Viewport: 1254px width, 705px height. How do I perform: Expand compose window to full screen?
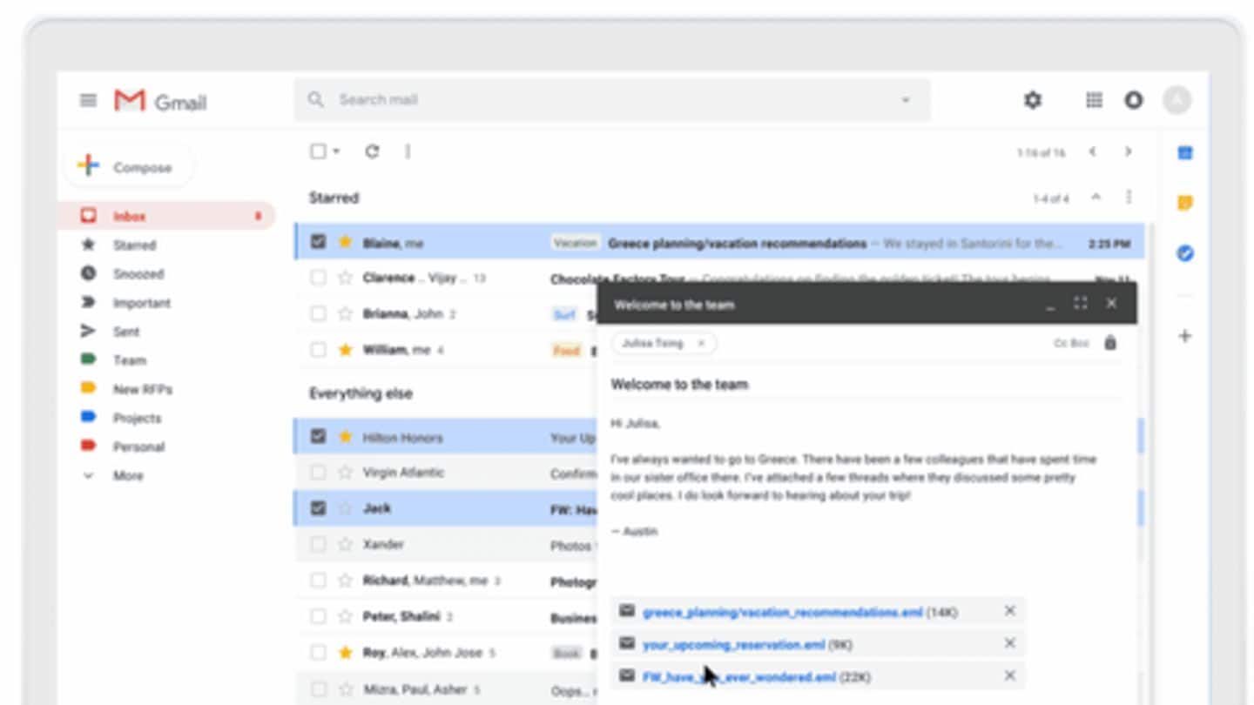1081,303
